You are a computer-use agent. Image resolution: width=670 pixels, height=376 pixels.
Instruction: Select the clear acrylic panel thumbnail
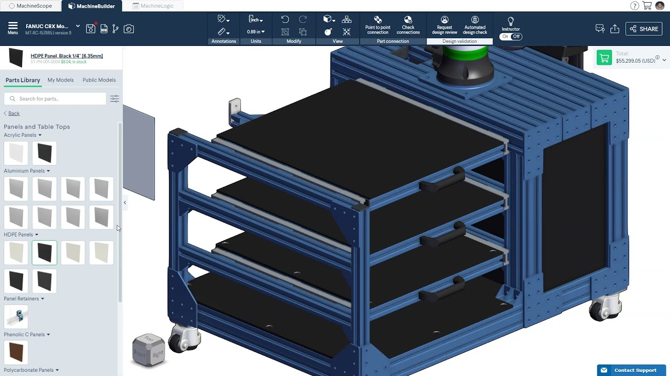coord(16,153)
